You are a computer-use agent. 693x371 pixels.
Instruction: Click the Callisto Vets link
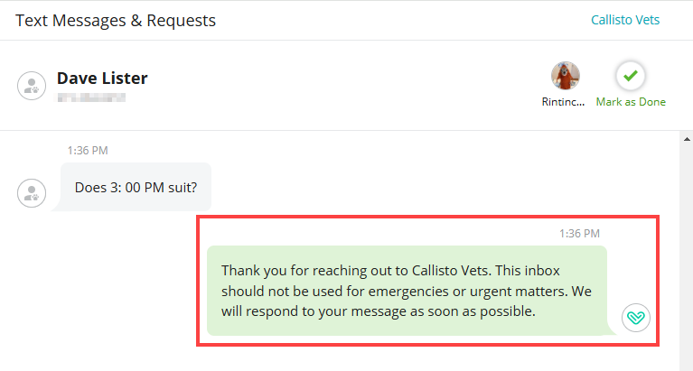tap(625, 19)
